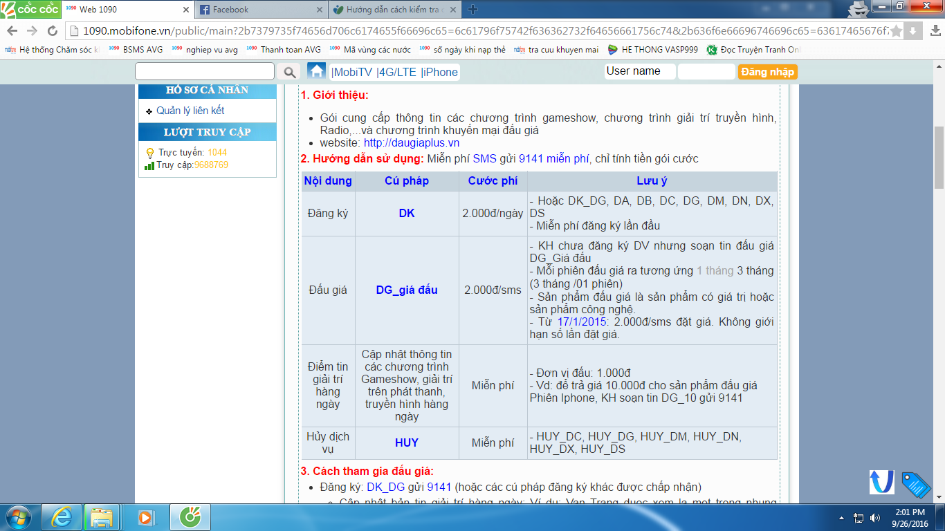Viewport: 945px width, 531px height.
Task: Open Quản lý liên kết in sidebar
Action: (x=190, y=111)
